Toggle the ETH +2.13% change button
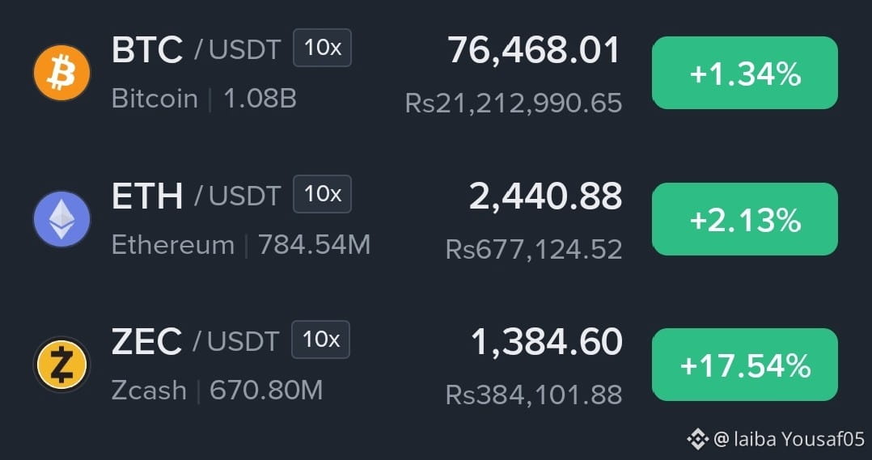This screenshot has height=460, width=872. [x=745, y=219]
